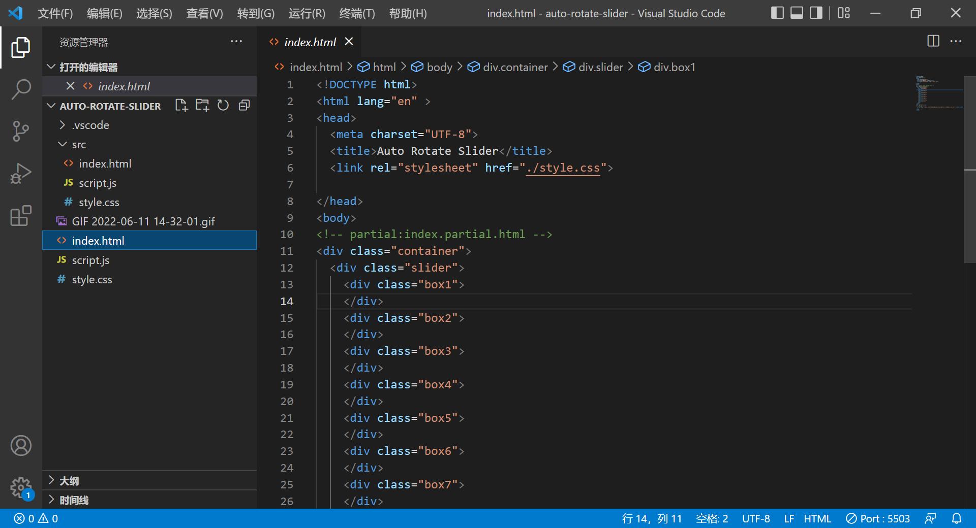This screenshot has width=976, height=528.
Task: Change language mode HTML in status bar
Action: click(x=817, y=518)
